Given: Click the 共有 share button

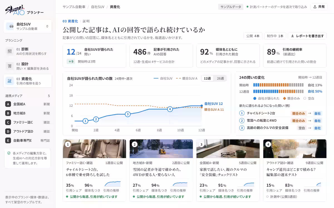Looking at the screenshot, I should coord(319,7).
